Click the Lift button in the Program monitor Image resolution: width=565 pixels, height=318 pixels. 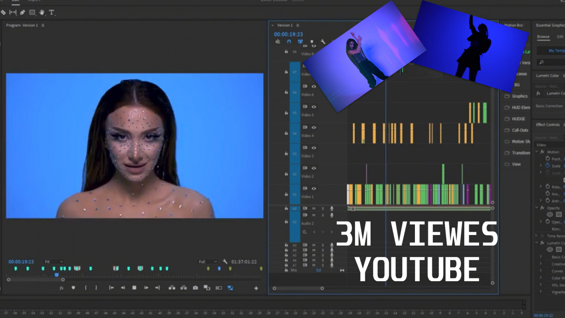pyautogui.click(x=172, y=288)
